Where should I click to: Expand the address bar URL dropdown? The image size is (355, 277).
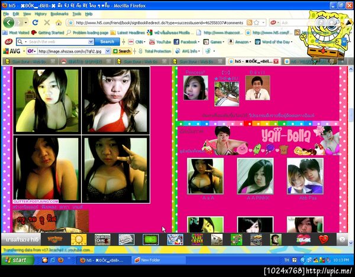pyautogui.click(x=263, y=22)
